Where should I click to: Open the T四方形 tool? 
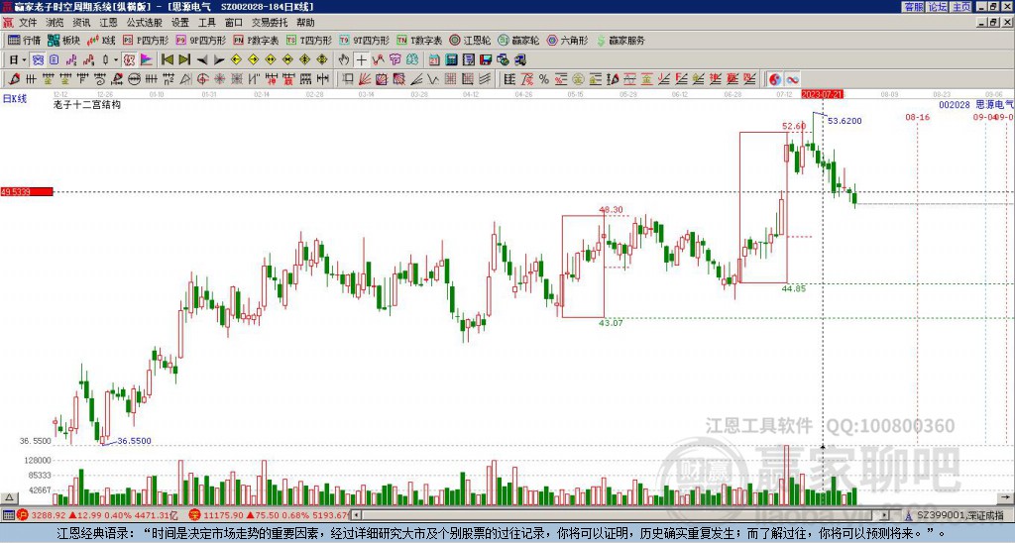(x=309, y=40)
